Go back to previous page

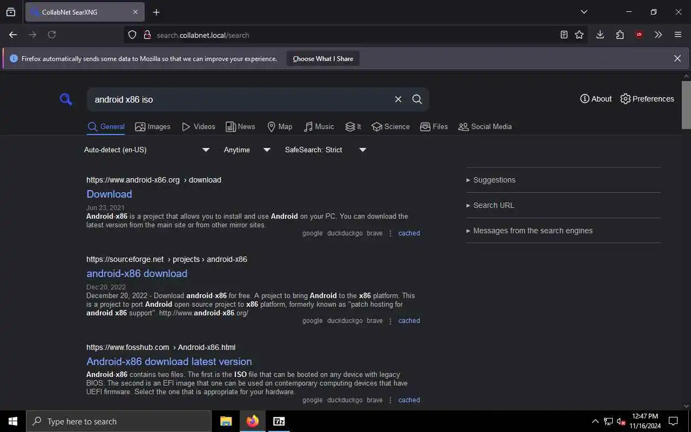click(13, 35)
